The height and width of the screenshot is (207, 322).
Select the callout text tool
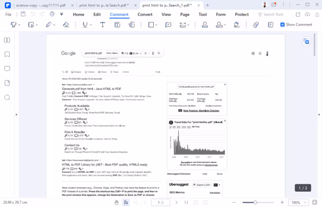tap(132, 25)
